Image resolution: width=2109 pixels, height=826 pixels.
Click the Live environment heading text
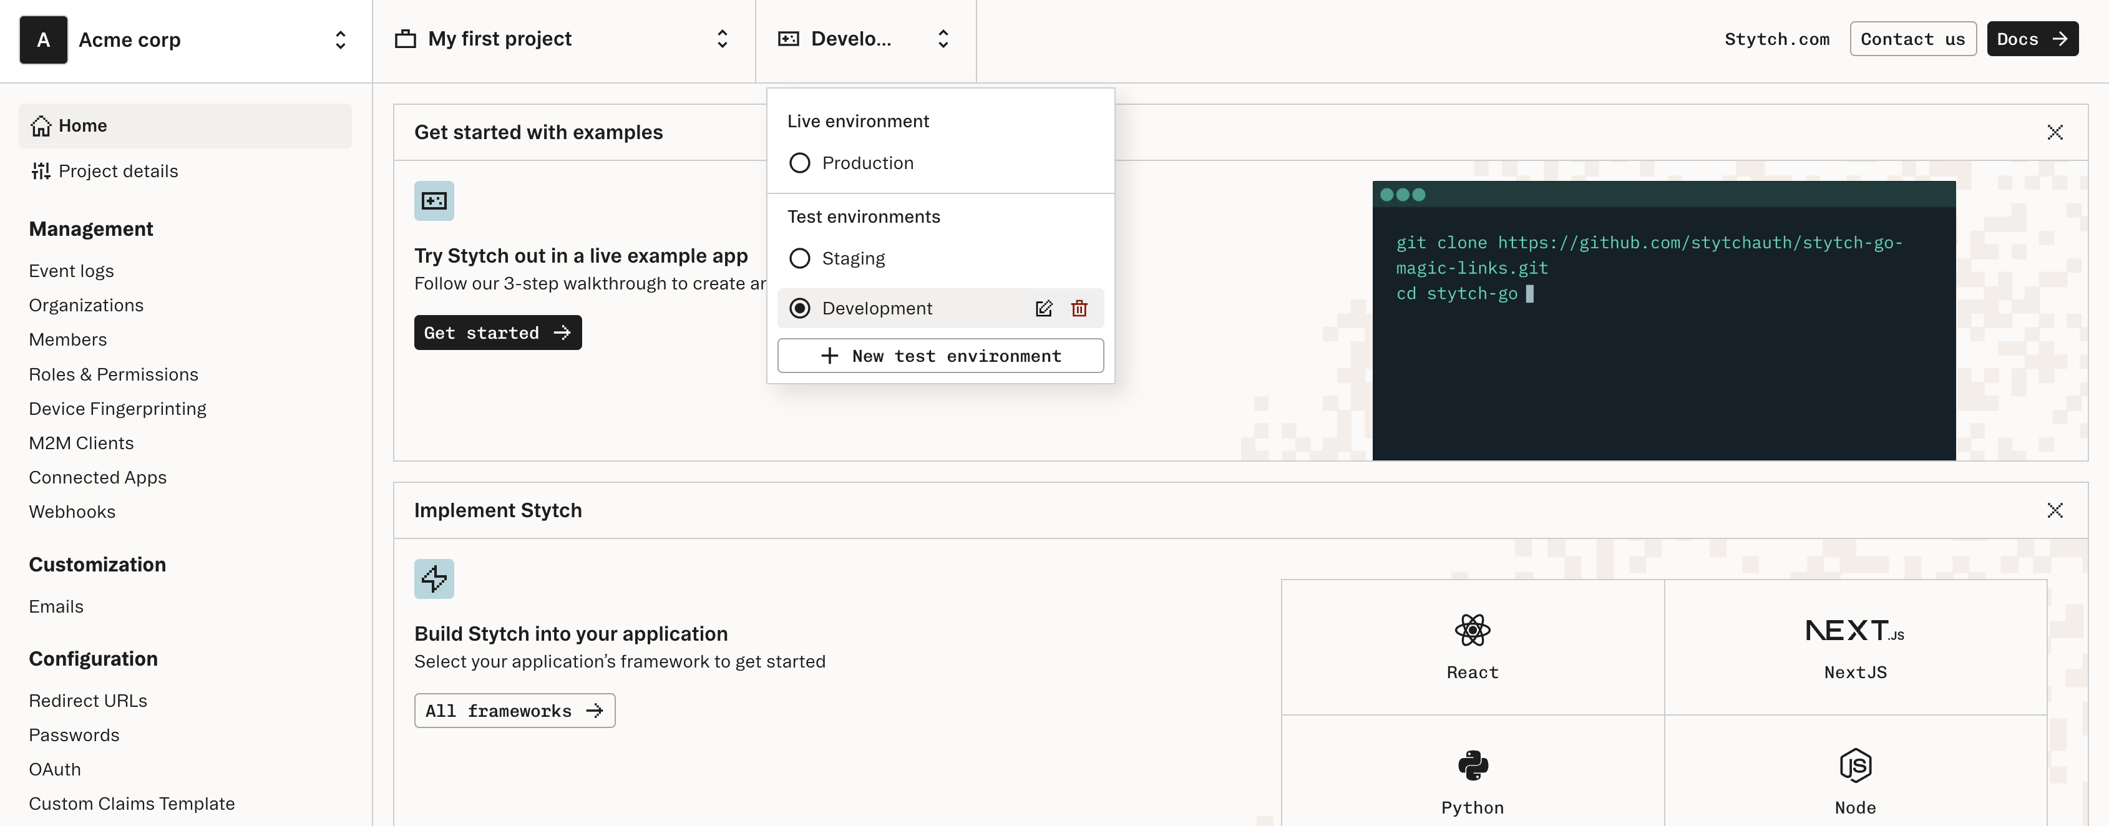(858, 121)
